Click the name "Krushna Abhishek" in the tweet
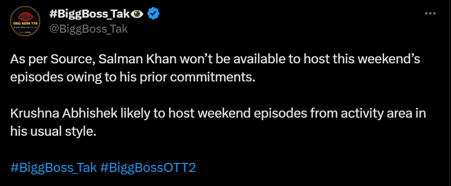 [x=64, y=114]
